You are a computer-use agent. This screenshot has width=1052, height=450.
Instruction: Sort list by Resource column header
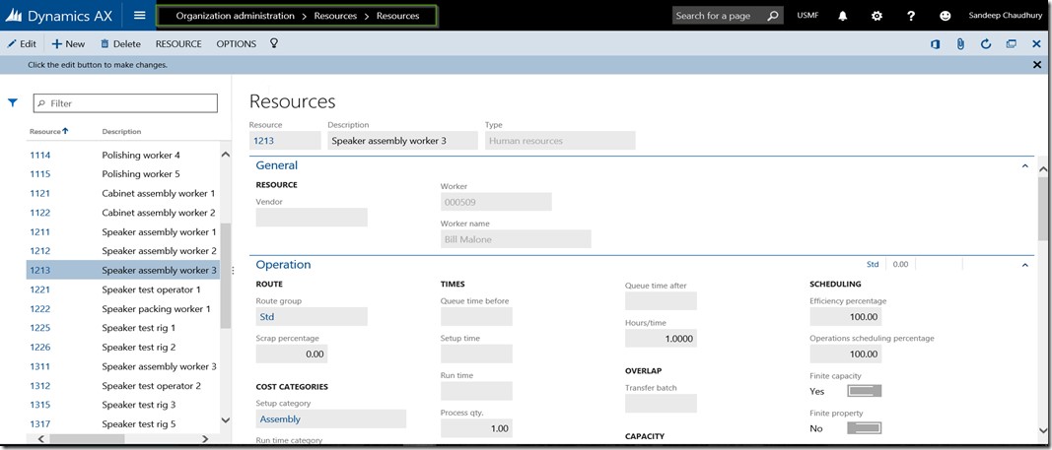(x=46, y=131)
